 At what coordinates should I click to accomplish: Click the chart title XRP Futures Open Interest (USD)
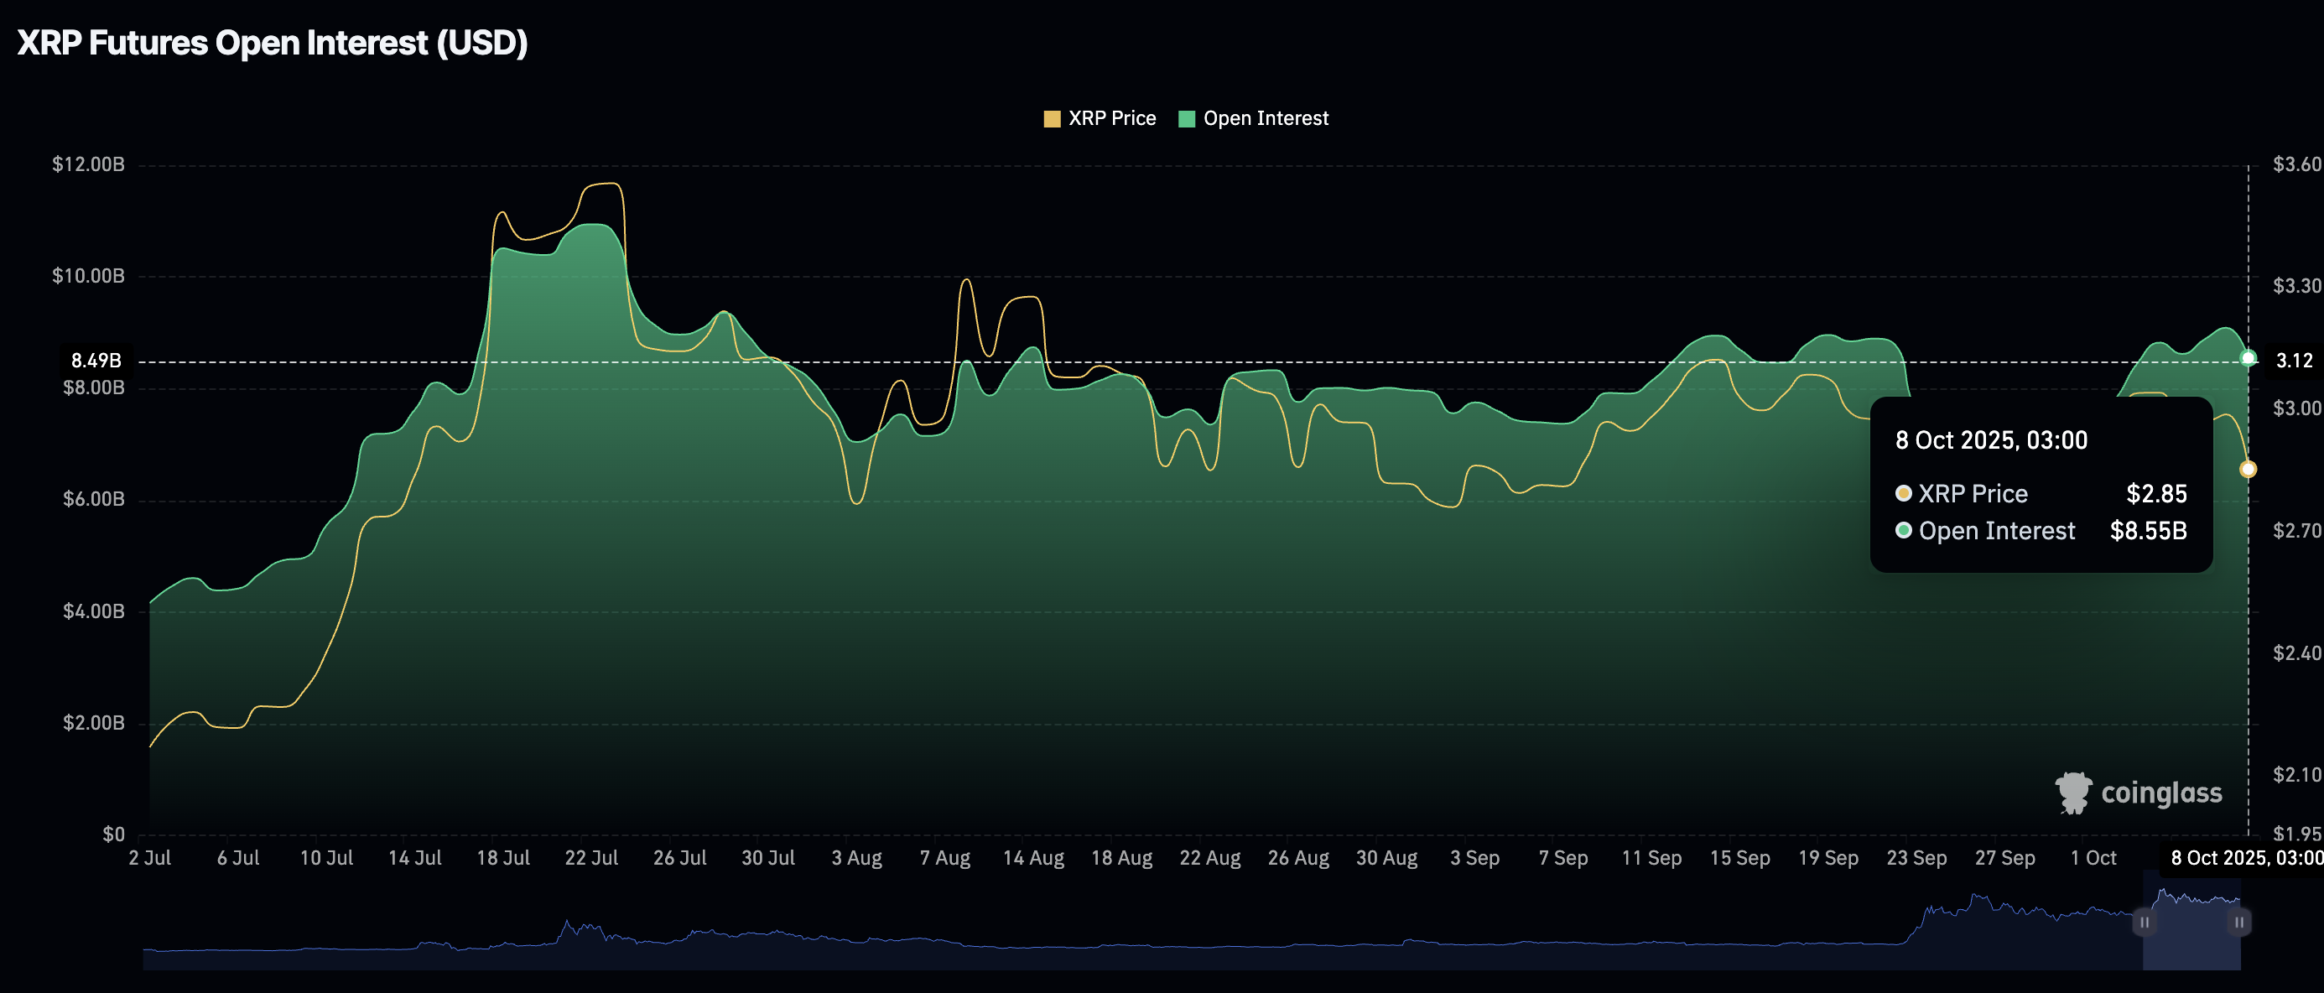pyautogui.click(x=271, y=40)
